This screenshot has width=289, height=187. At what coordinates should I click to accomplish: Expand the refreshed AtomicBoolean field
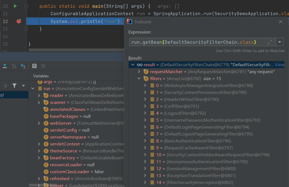coord(39,178)
